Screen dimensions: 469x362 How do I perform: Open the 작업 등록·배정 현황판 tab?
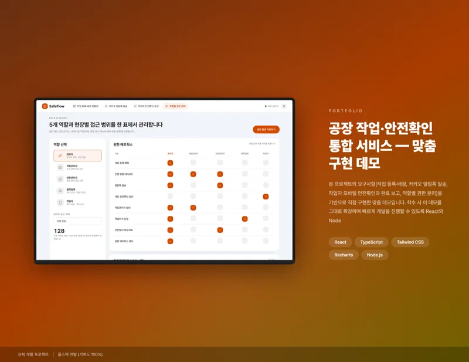[86, 106]
